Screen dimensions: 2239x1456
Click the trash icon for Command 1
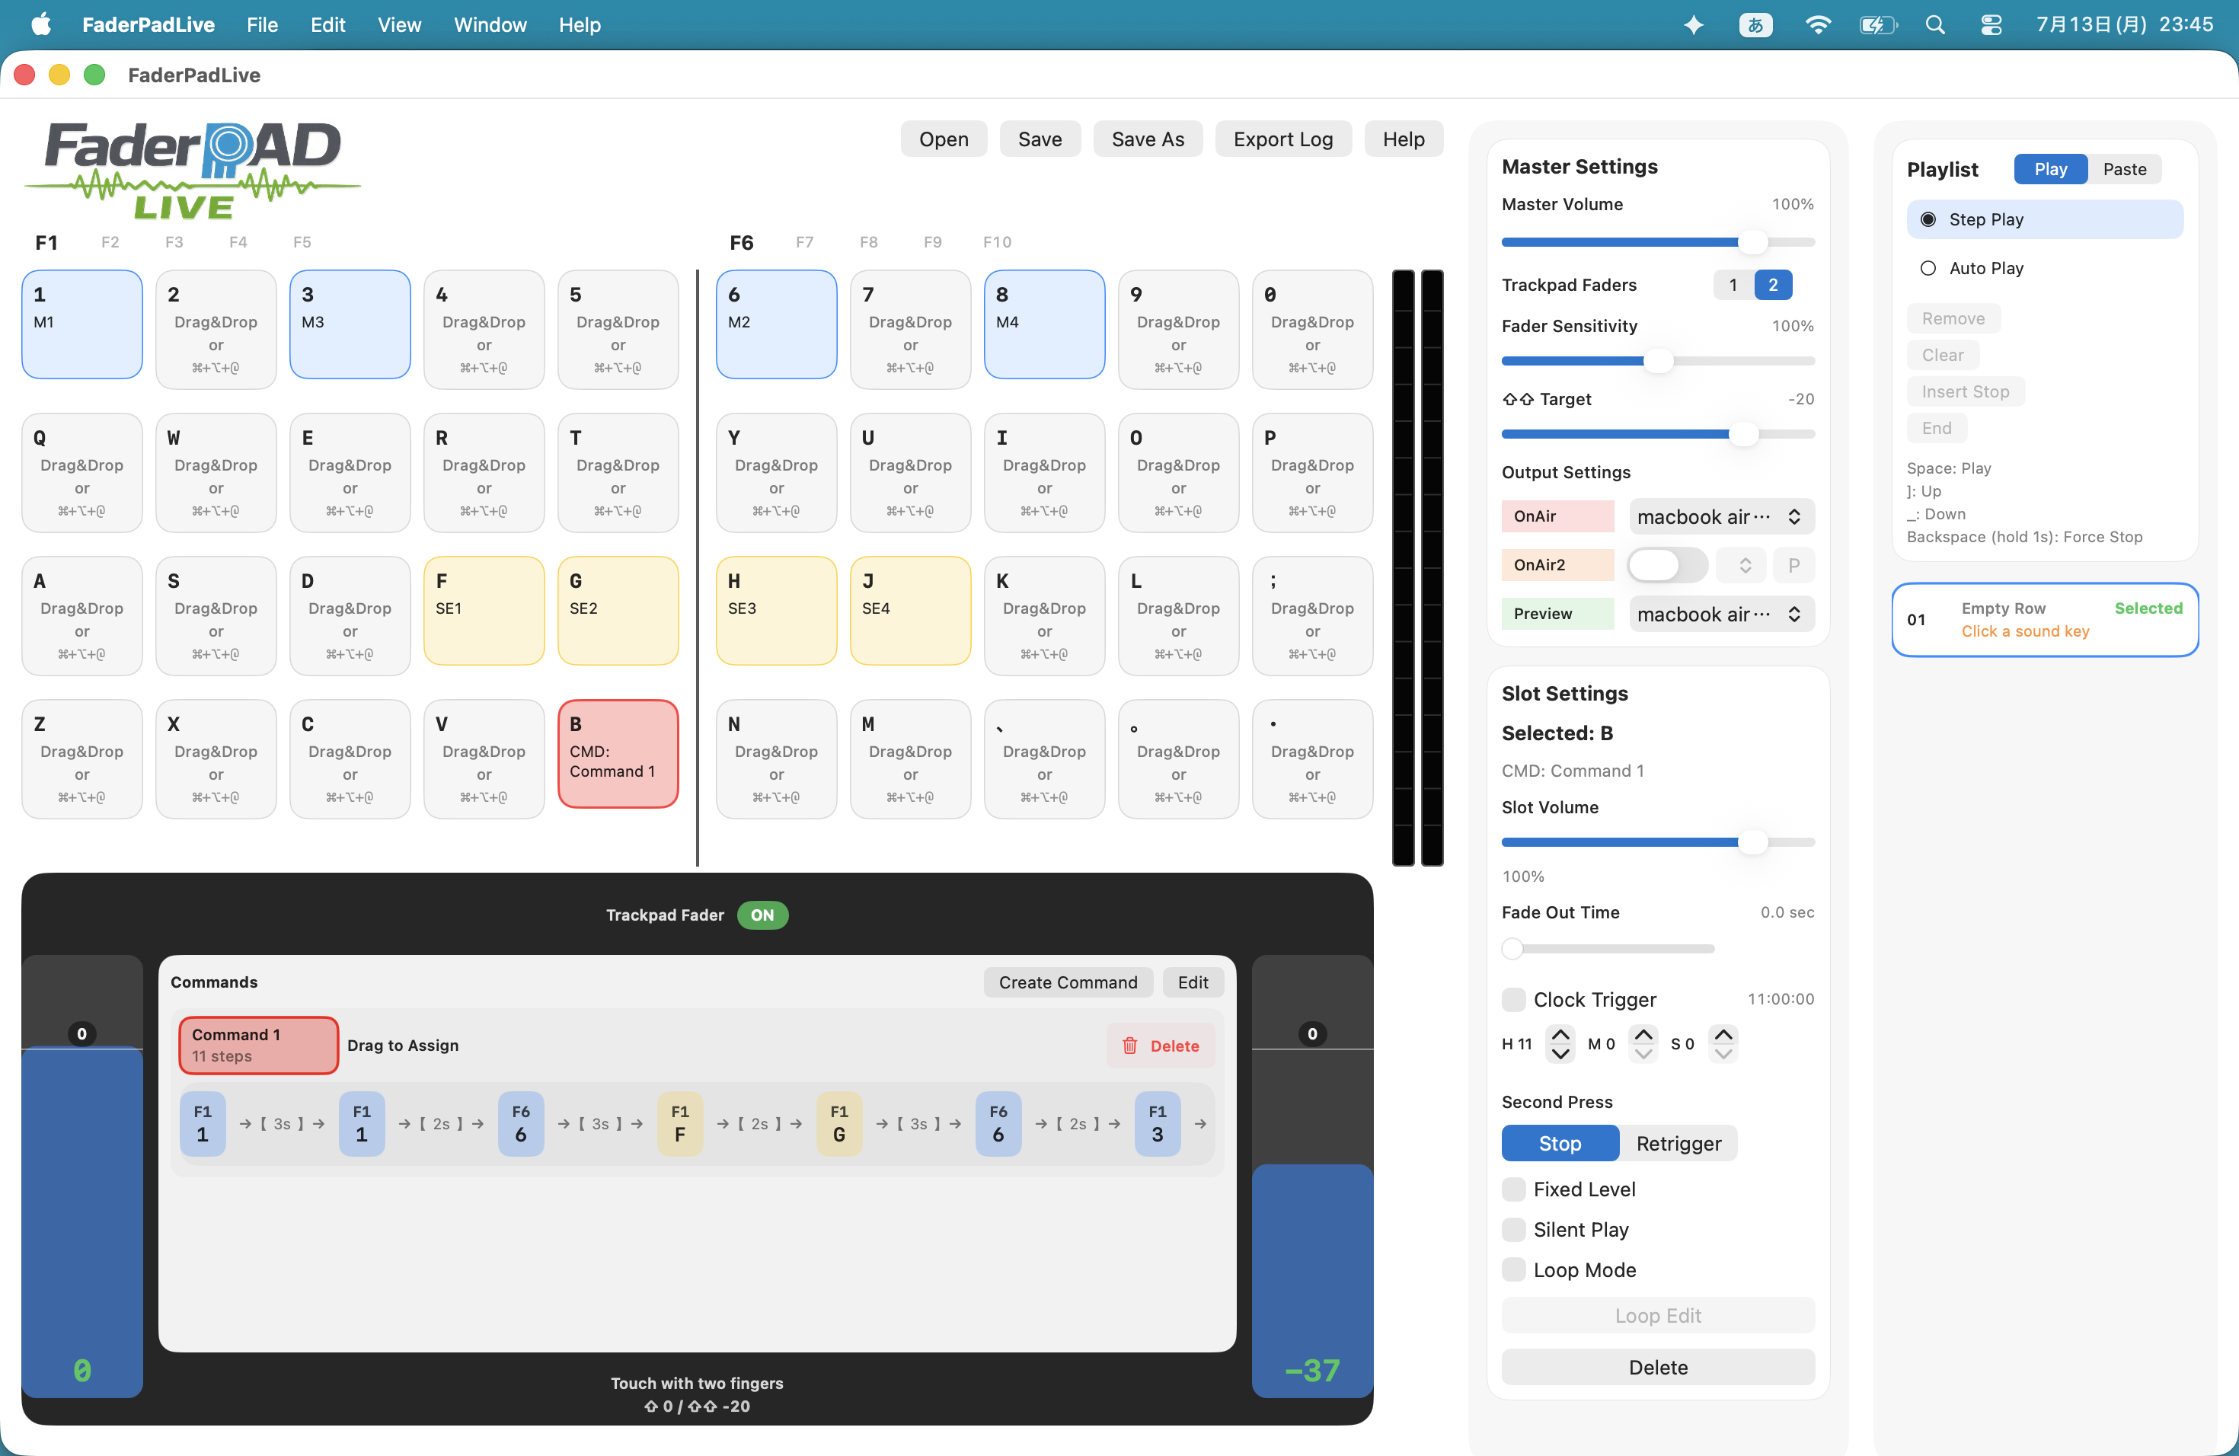1130,1045
